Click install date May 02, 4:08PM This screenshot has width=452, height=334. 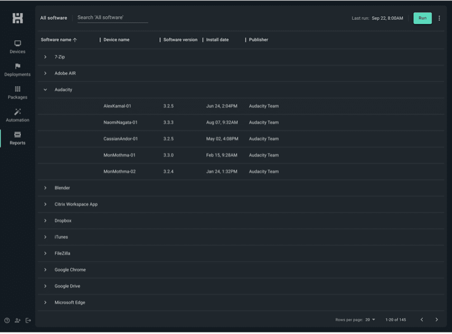(x=222, y=139)
